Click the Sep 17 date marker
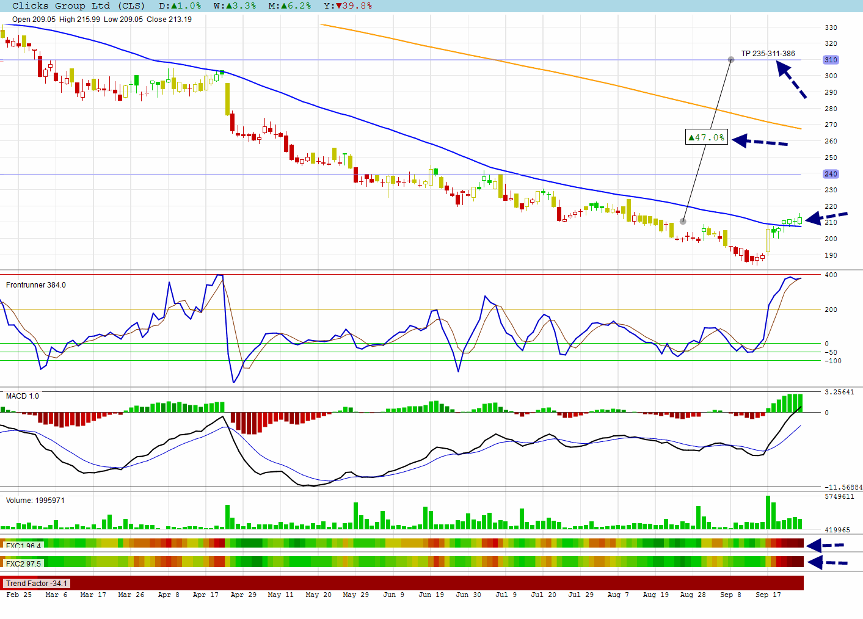The image size is (863, 619). 768,595
